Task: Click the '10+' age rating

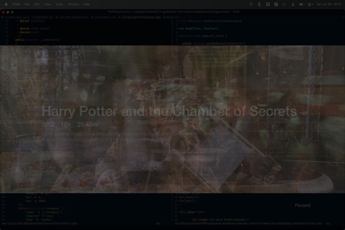Action: point(66,124)
